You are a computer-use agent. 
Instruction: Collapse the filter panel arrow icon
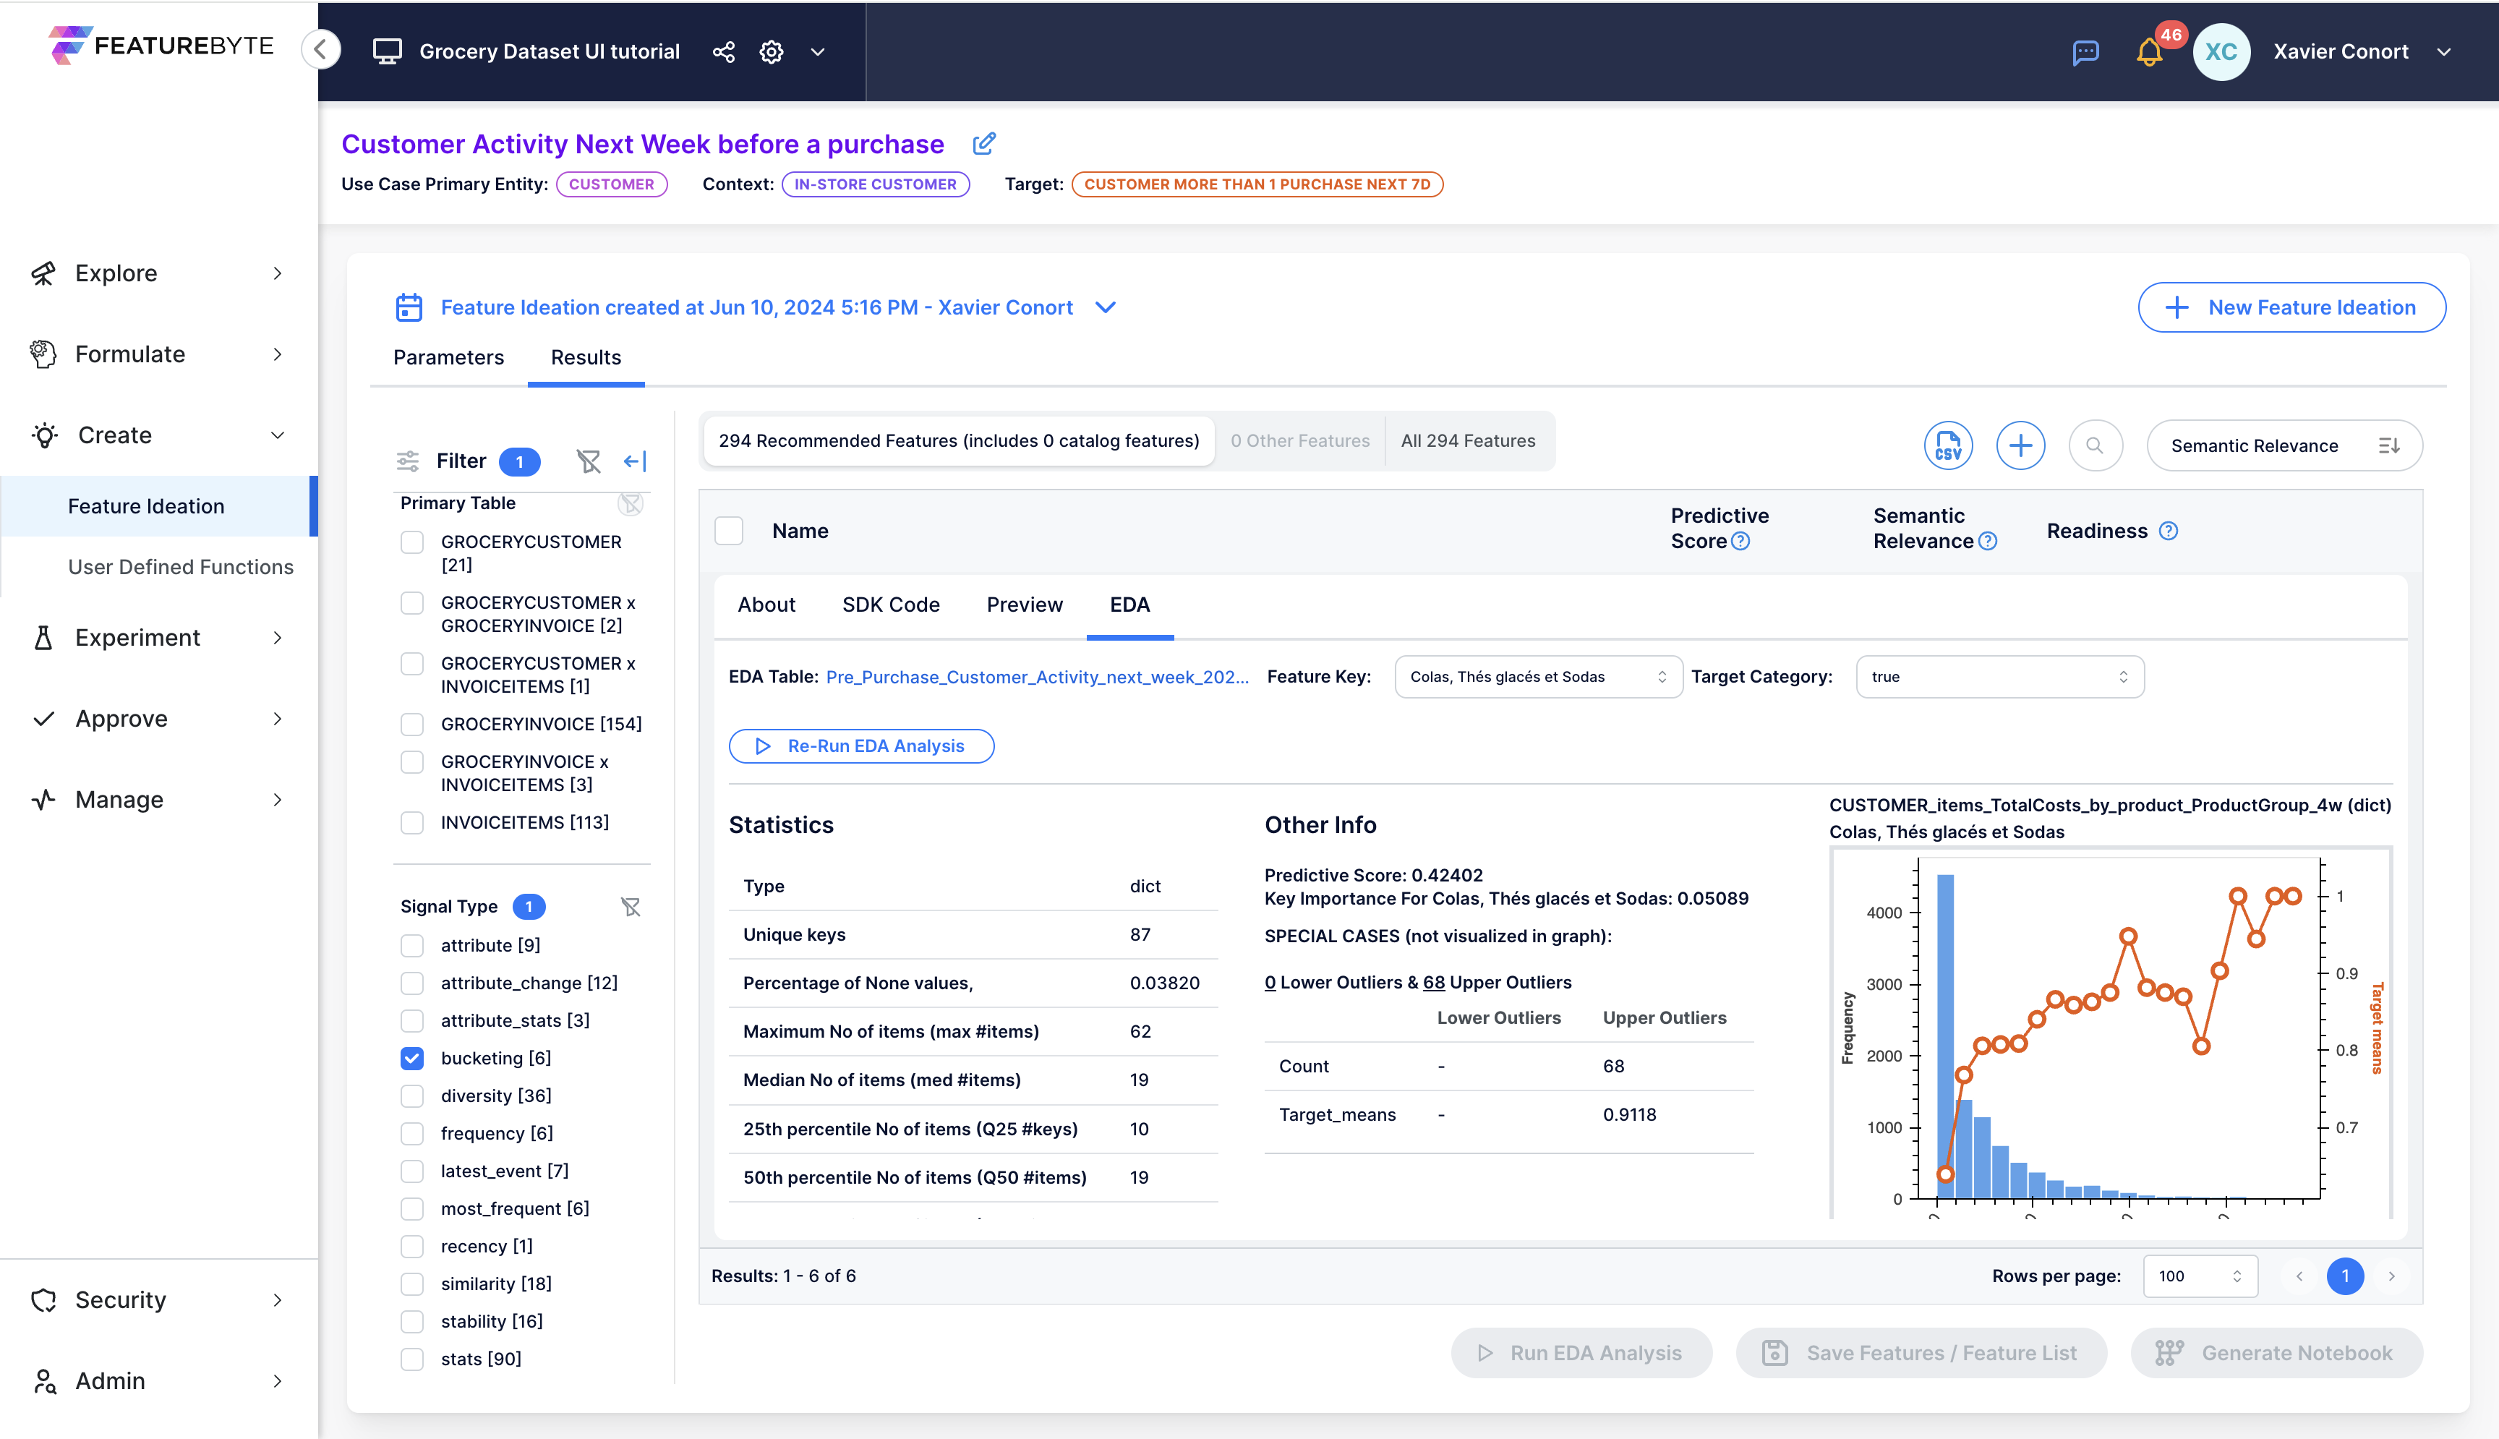(634, 461)
